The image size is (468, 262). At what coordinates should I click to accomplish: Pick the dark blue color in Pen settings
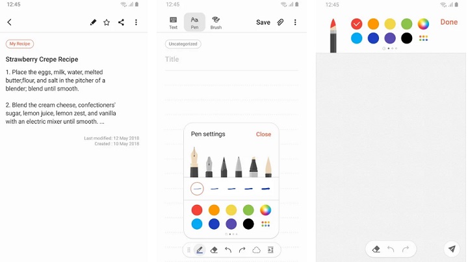point(214,224)
